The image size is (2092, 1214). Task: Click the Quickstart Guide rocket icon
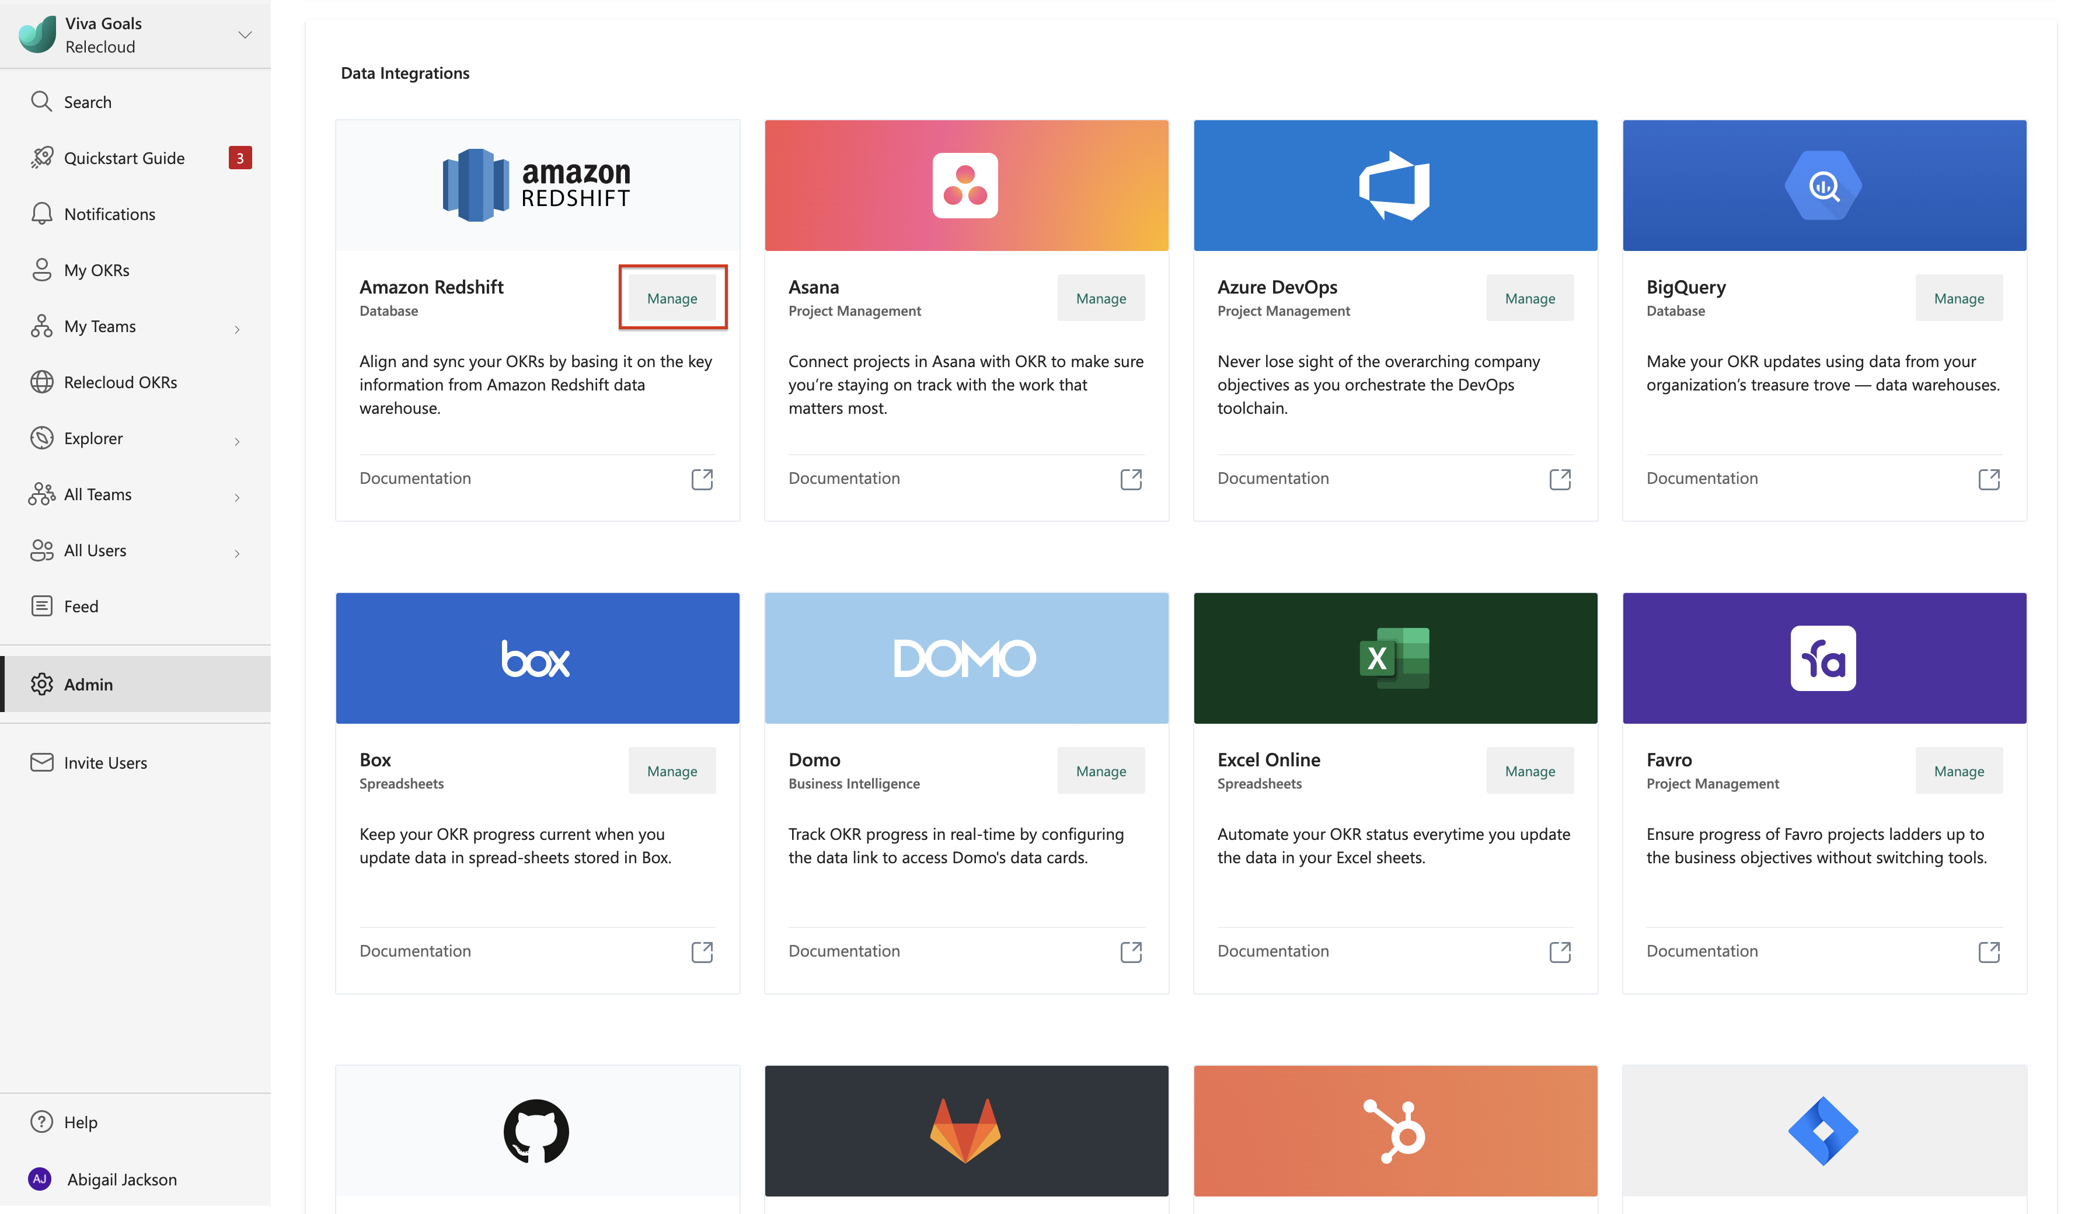pos(41,158)
